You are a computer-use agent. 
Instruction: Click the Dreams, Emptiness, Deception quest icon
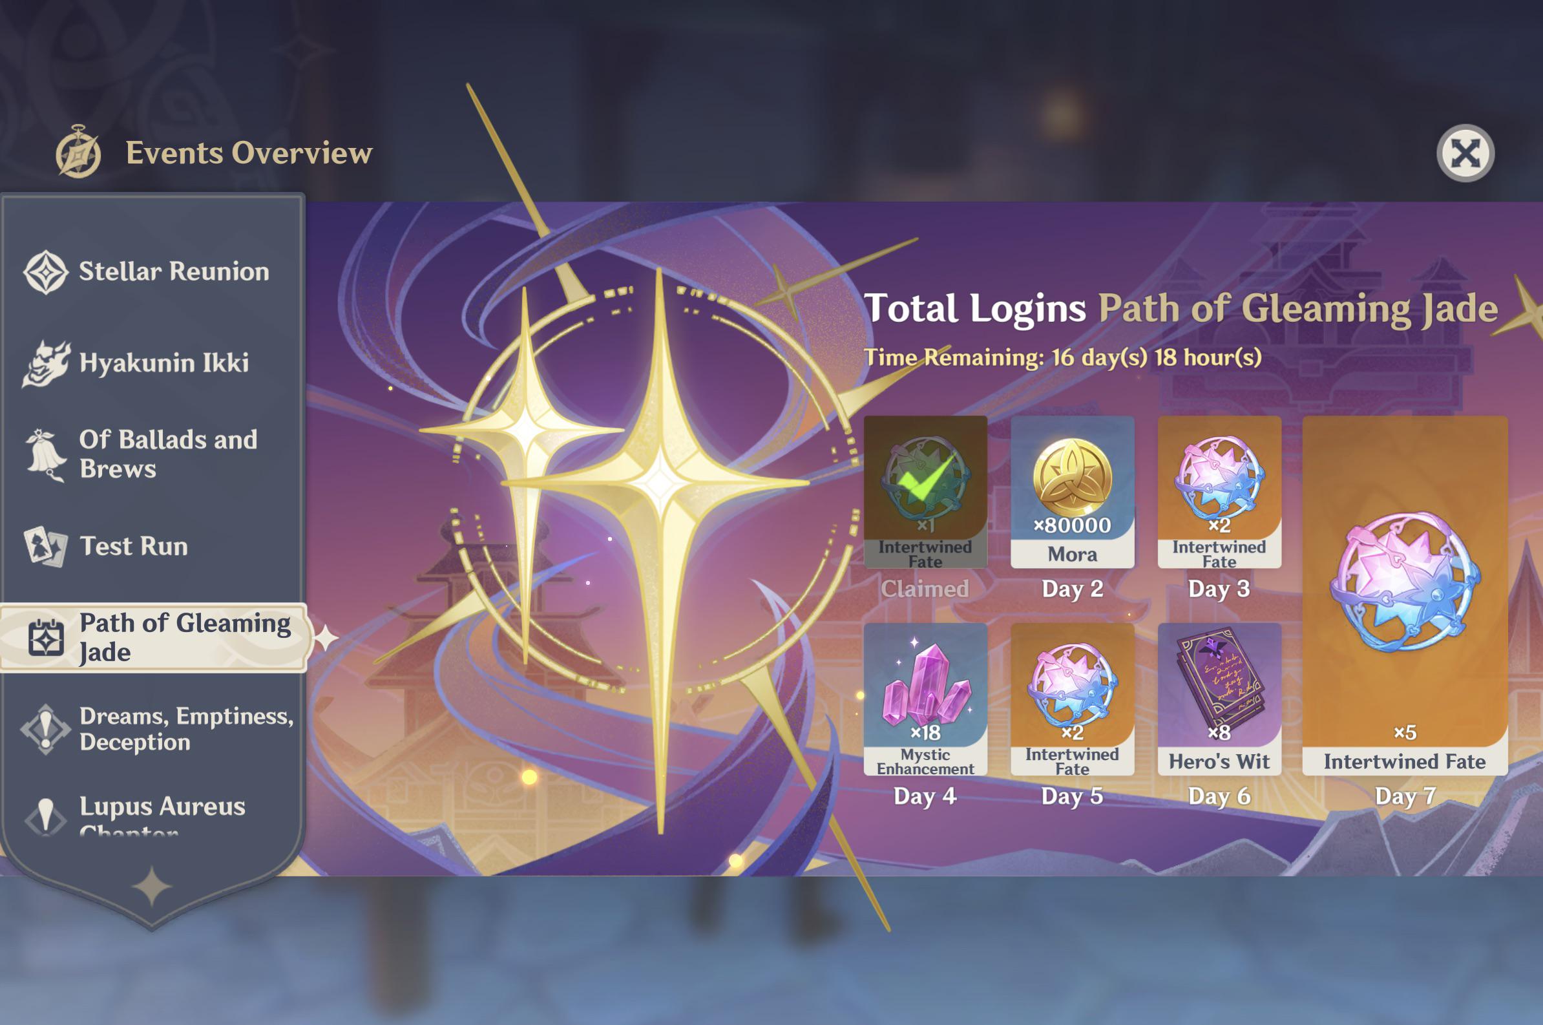[x=45, y=729]
